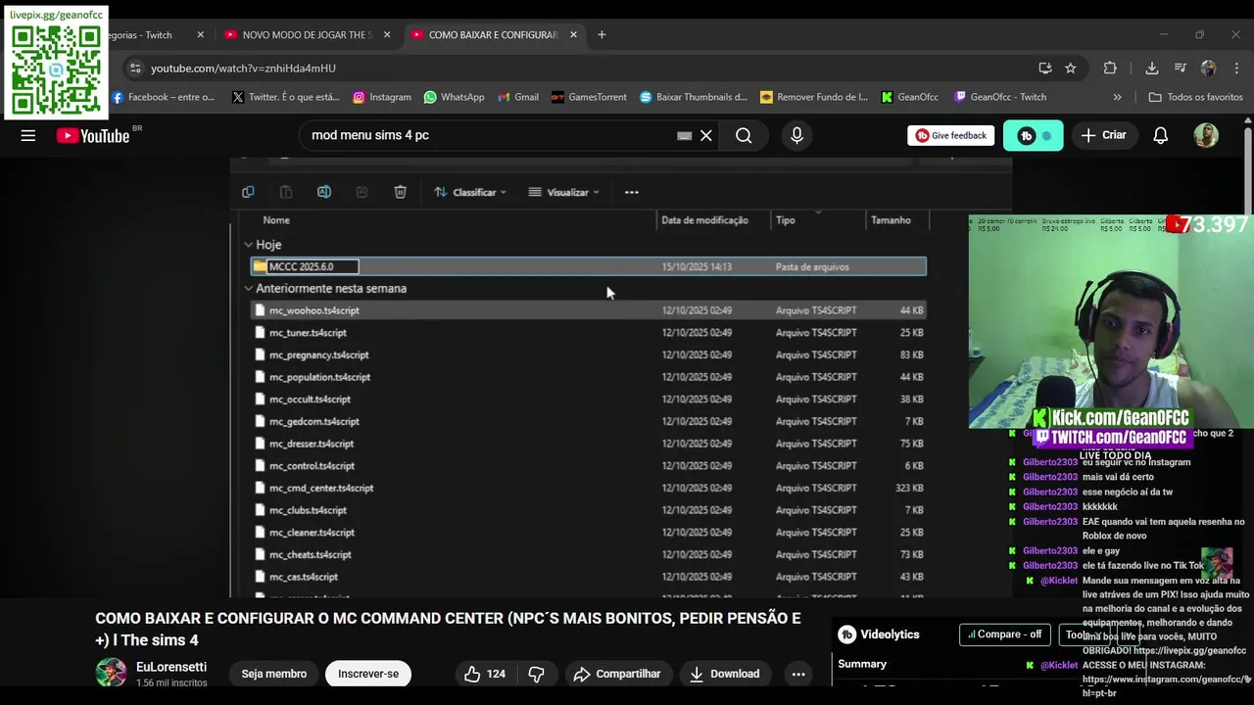Open the site information icon beside URL
The width and height of the screenshot is (1254, 705).
pos(135,69)
